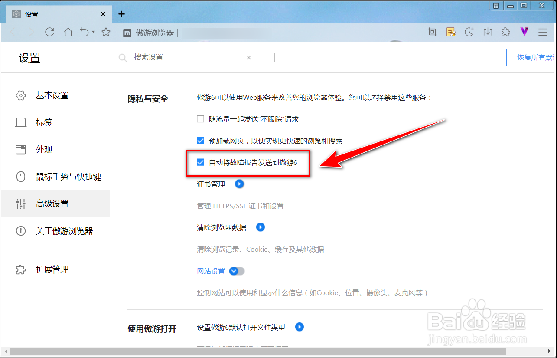Select 外观 in sidebar

tap(55, 150)
